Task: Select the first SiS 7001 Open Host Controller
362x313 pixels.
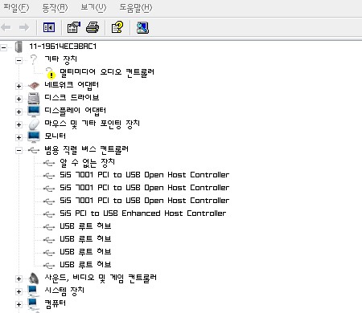Action: click(x=145, y=175)
